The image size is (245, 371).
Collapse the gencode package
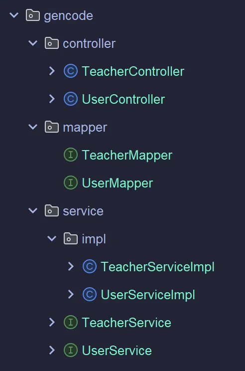click(14, 15)
